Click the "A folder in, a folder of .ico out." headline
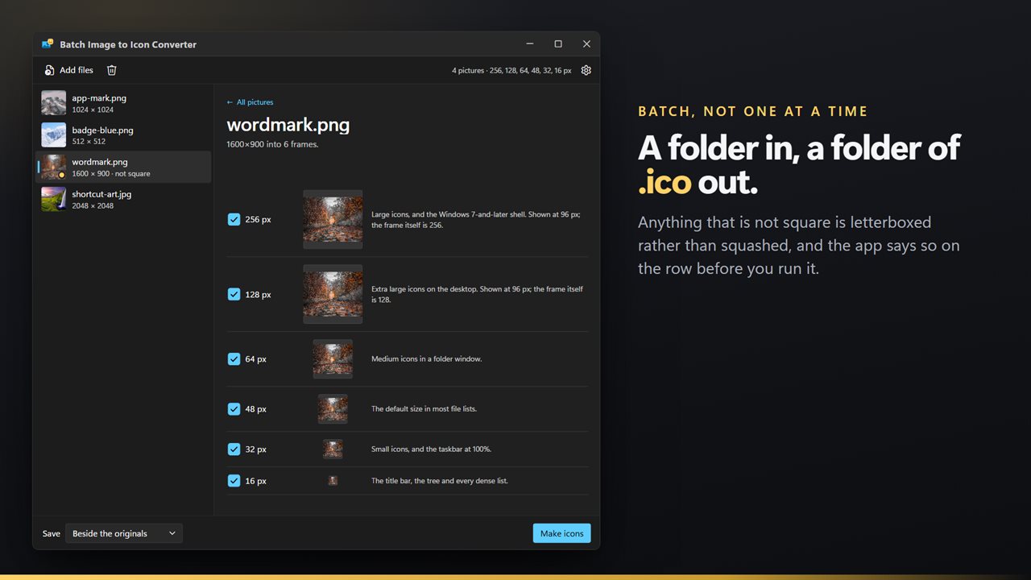Image resolution: width=1031 pixels, height=580 pixels. tap(799, 165)
